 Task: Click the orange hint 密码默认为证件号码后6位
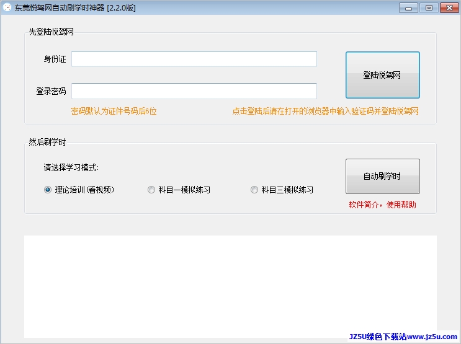tap(114, 112)
